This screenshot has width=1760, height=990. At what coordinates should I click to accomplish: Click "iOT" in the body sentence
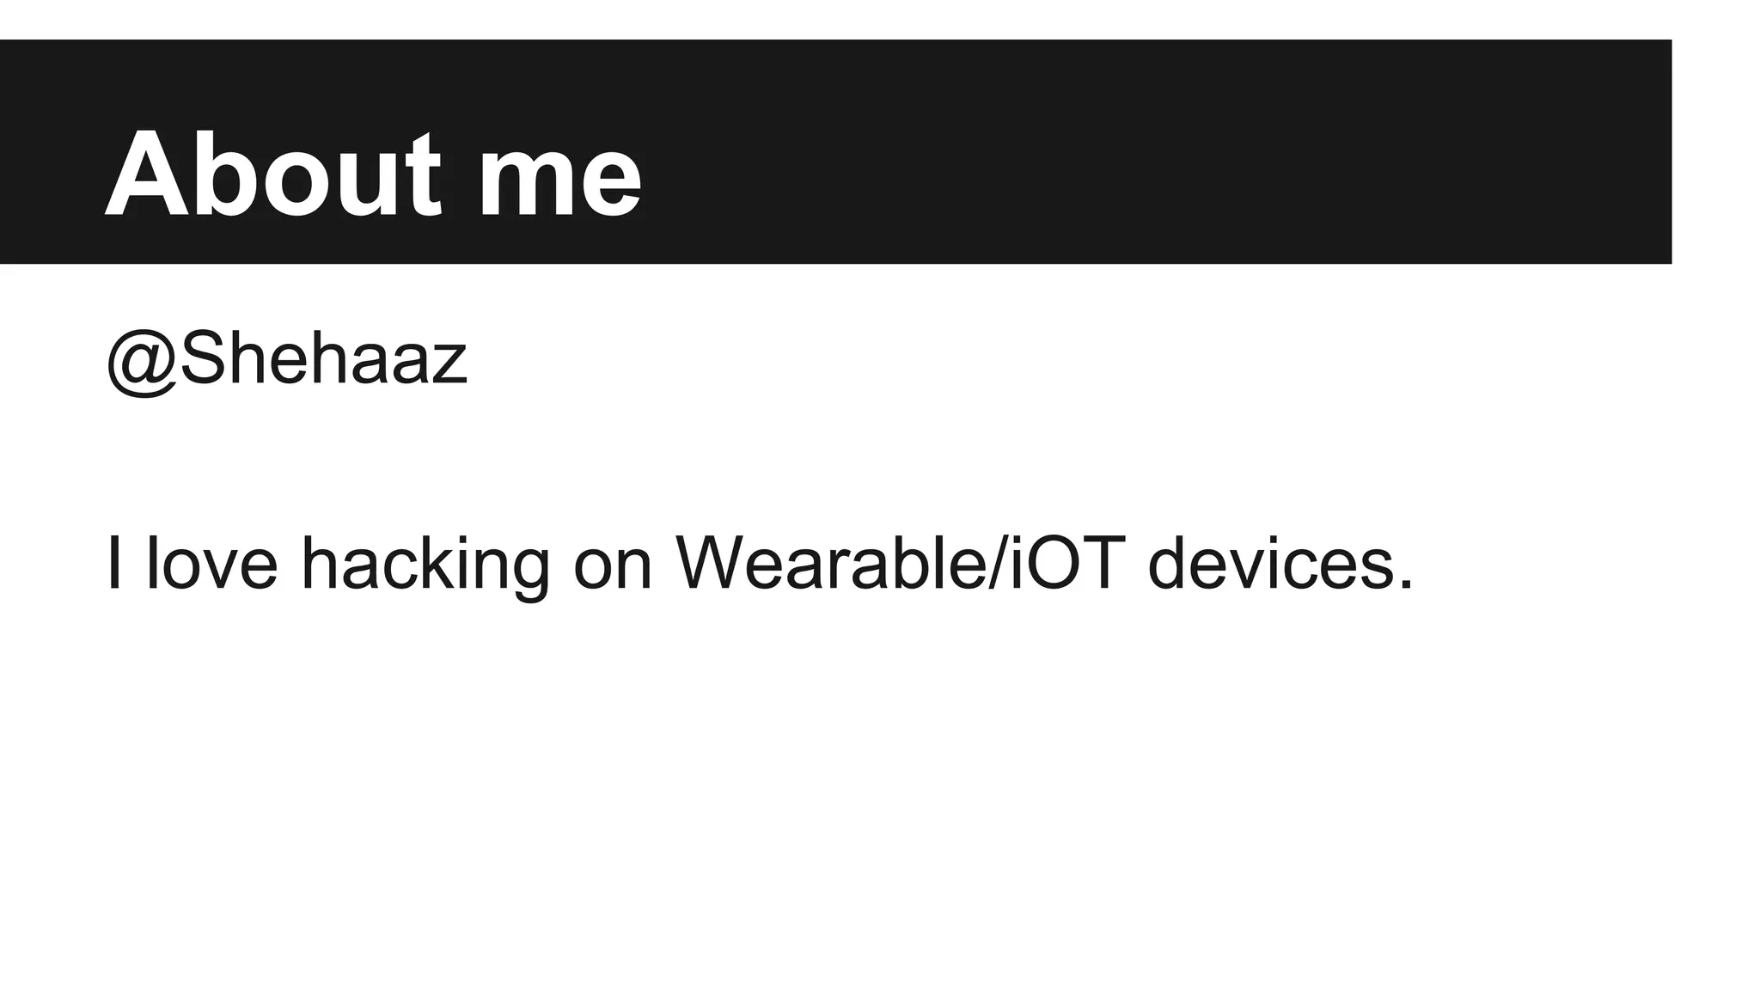click(x=1066, y=564)
